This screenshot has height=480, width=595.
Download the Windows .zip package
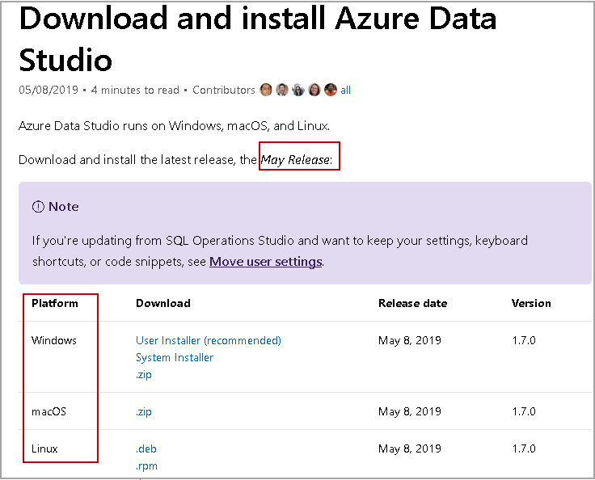click(x=144, y=374)
